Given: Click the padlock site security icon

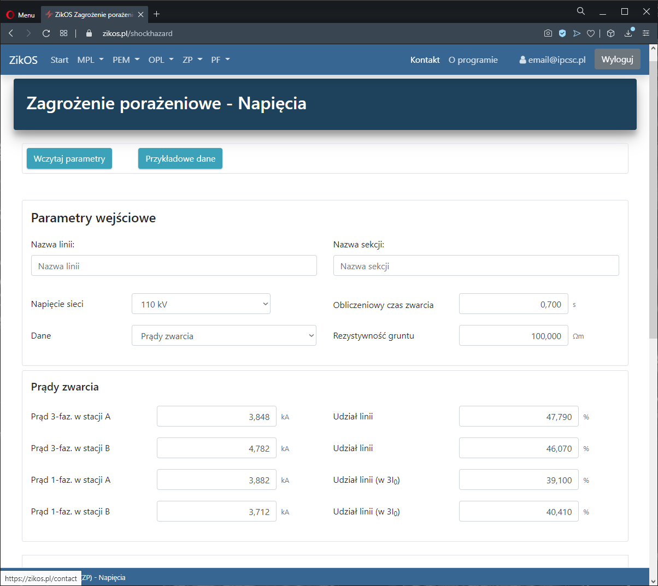Looking at the screenshot, I should tap(90, 33).
